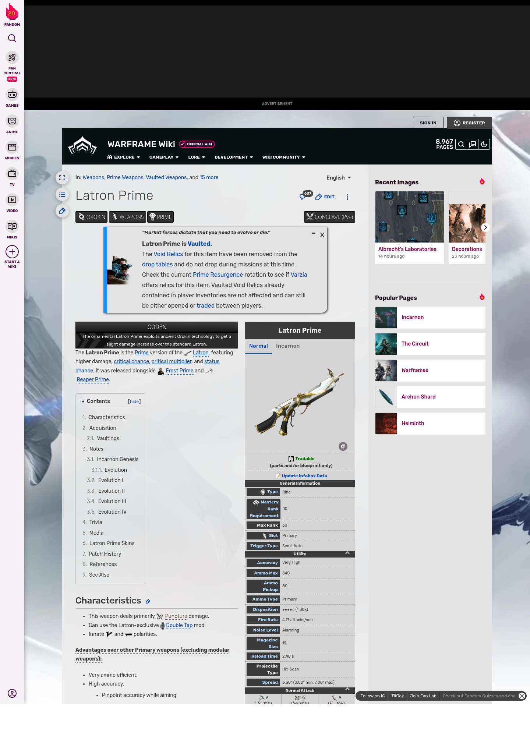
Task: Collapse the Utility infobox section
Action: (x=347, y=553)
